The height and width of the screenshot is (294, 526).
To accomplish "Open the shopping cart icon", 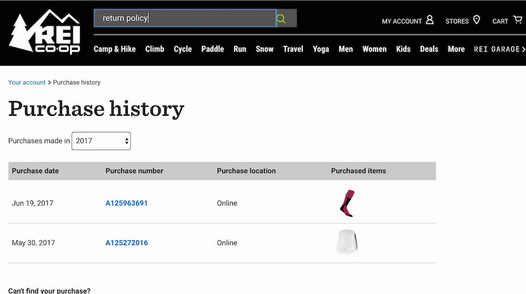I will 518,20.
